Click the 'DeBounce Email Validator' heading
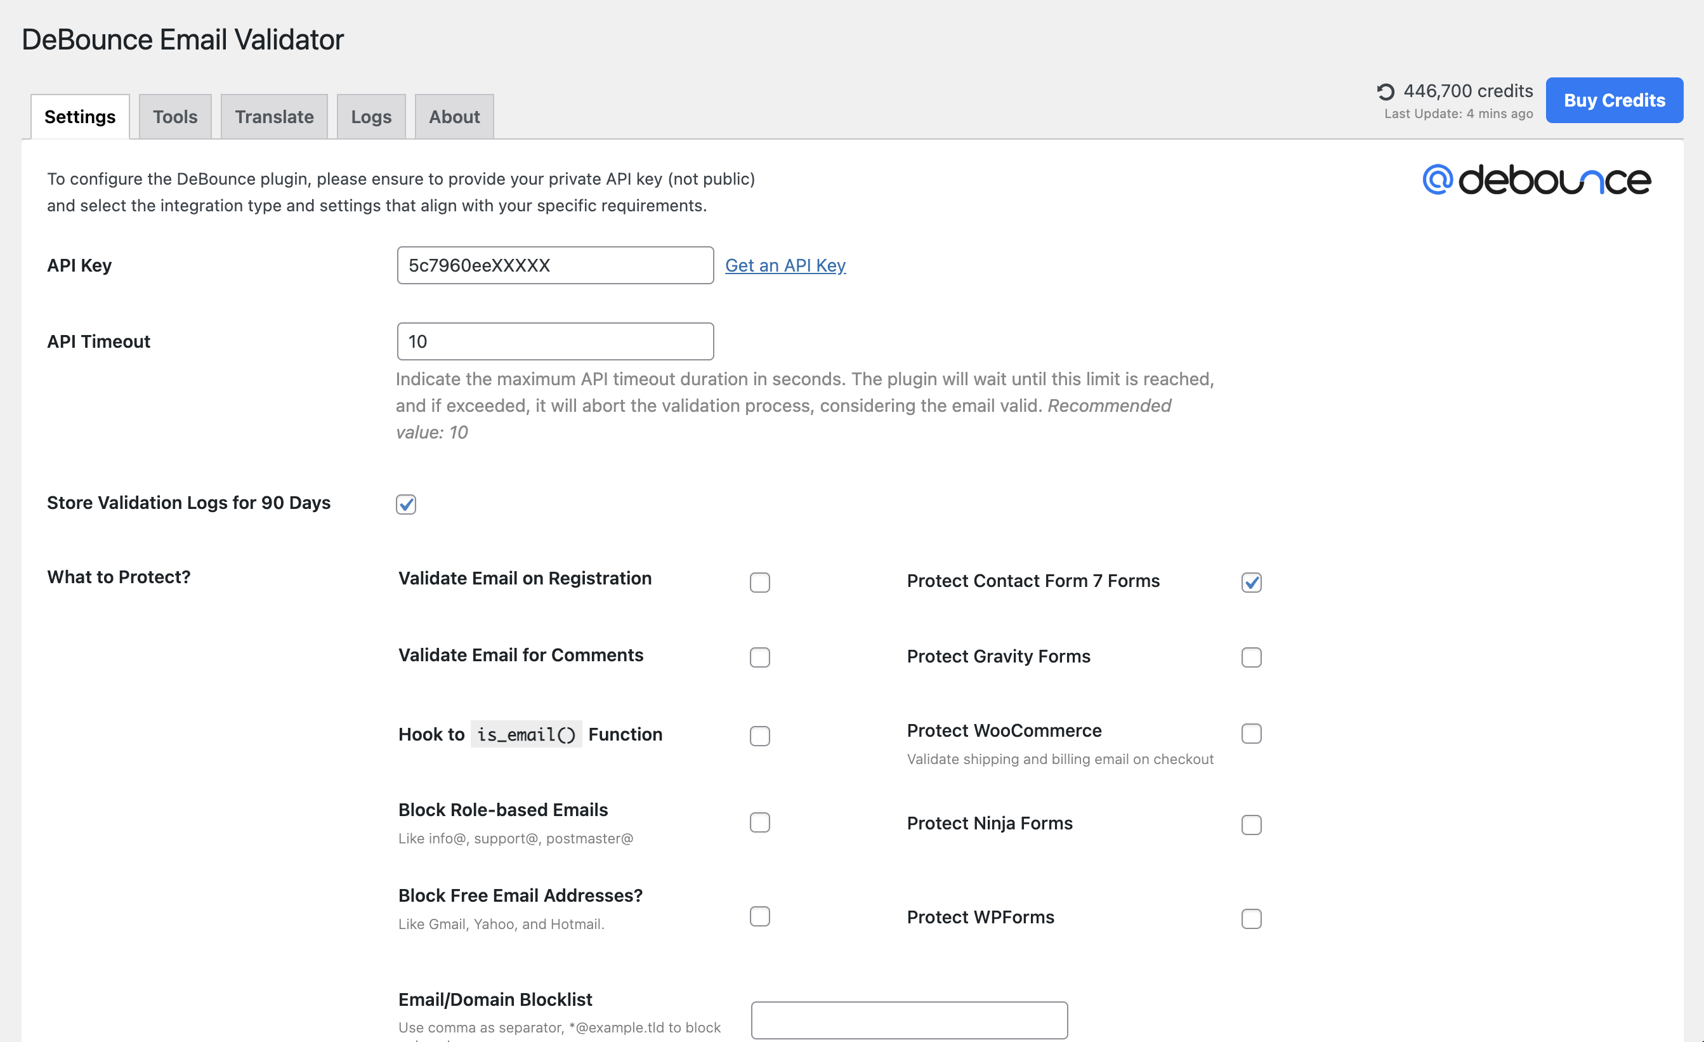 pos(183,39)
